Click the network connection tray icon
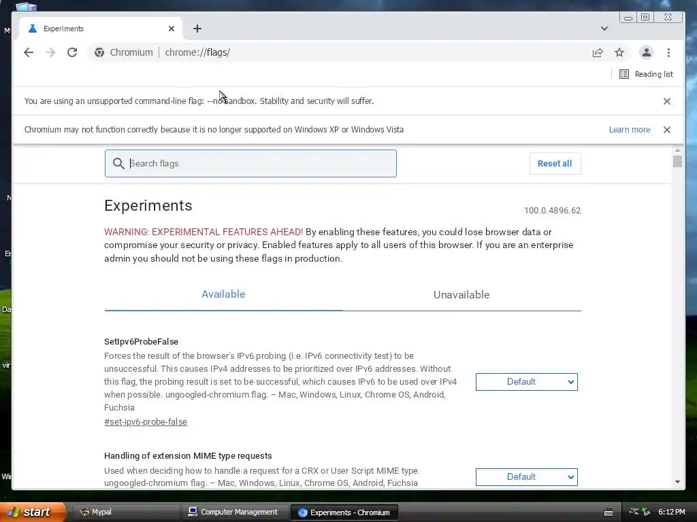 tap(634, 511)
